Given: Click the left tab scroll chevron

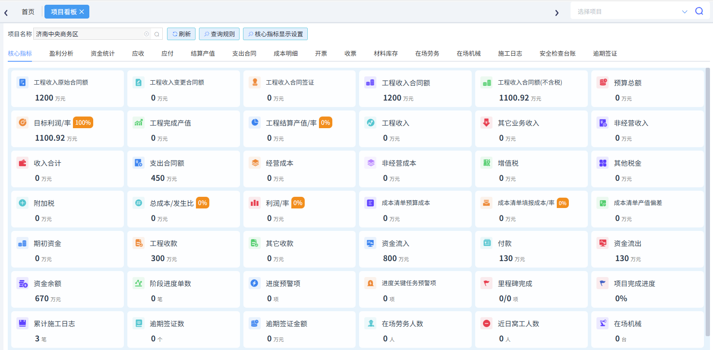Looking at the screenshot, I should (6, 13).
